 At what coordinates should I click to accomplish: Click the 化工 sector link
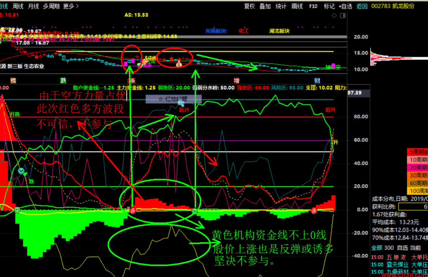243,31
